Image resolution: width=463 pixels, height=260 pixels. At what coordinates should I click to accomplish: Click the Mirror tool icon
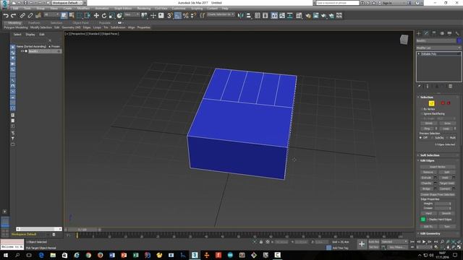tap(241, 16)
